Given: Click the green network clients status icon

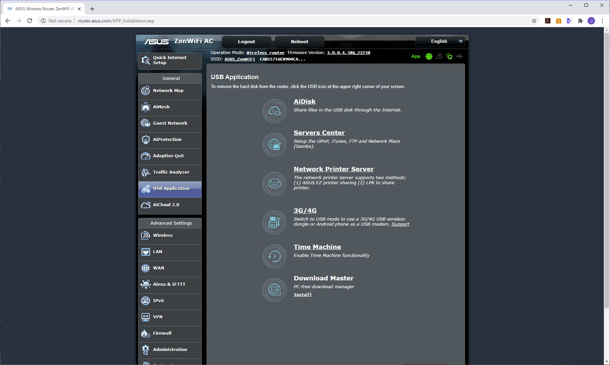Looking at the screenshot, I should 449,56.
